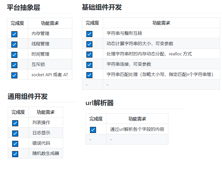Click 完成度 header in 通用组件开发 table
Screen dimensions: 222x171
point(18,112)
